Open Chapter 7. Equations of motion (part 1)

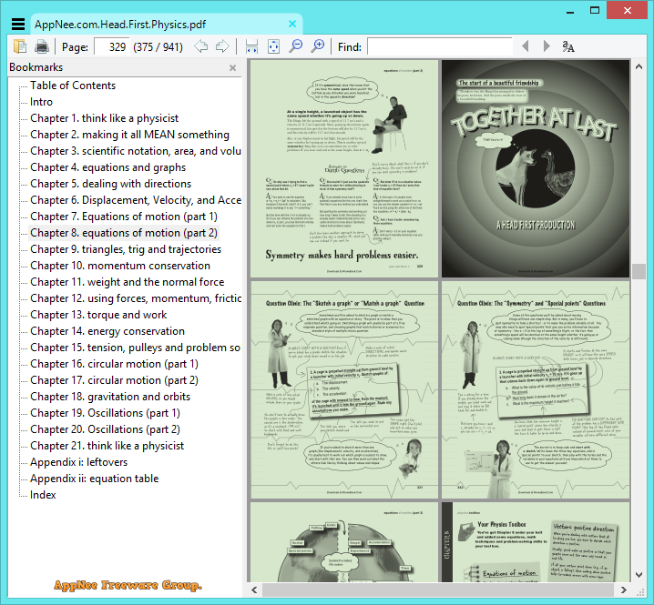[x=124, y=217]
